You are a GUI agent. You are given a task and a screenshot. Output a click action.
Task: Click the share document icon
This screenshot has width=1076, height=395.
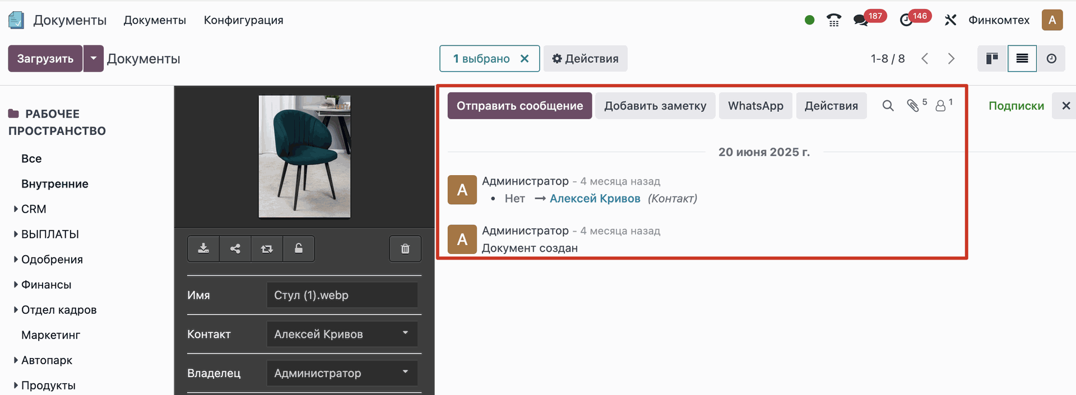coord(235,249)
